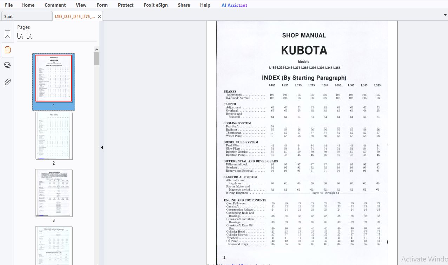Click the 'ENGINE AND COMPONENTS' heading
The image size is (448, 265).
(x=245, y=200)
